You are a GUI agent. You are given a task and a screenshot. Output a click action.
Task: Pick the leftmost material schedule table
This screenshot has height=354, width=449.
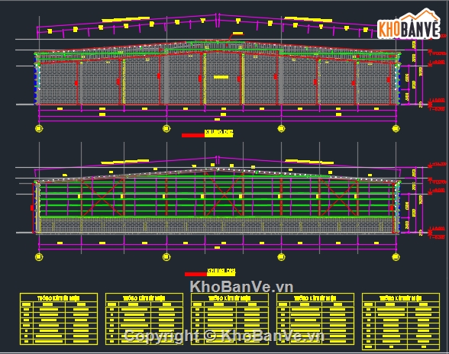[59, 319]
